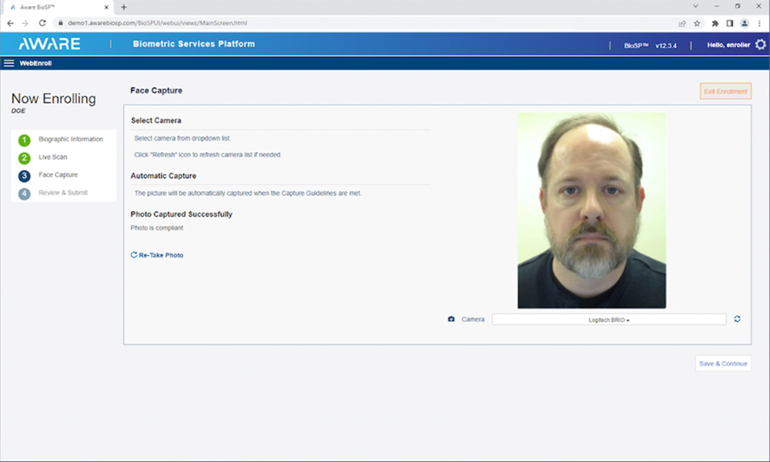This screenshot has height=462, width=770.
Task: Click the camera icon beside Camera label
Action: (x=451, y=318)
